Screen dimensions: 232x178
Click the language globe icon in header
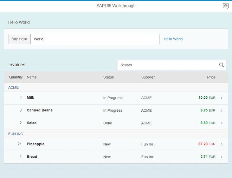pyautogui.click(x=226, y=6)
